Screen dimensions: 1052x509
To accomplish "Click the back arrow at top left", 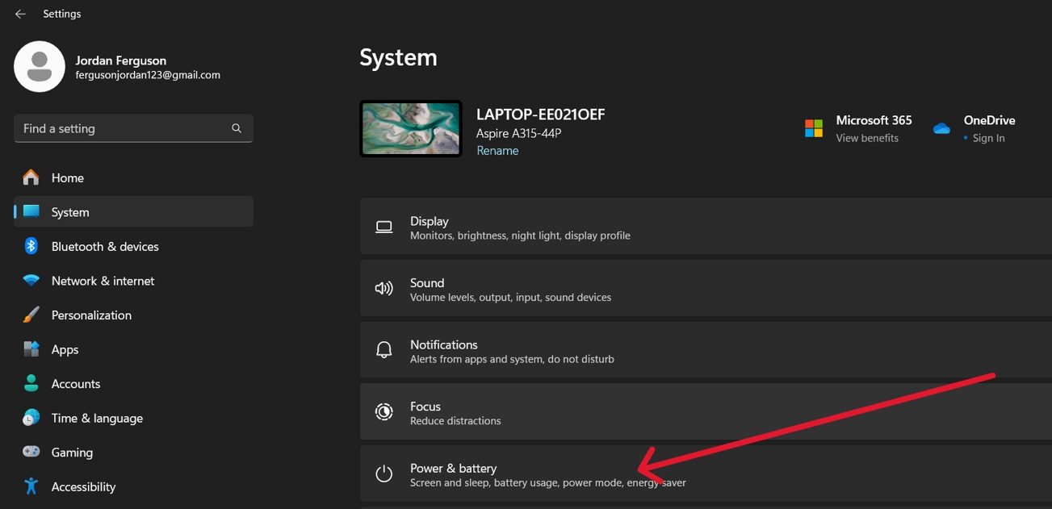I will coord(20,13).
